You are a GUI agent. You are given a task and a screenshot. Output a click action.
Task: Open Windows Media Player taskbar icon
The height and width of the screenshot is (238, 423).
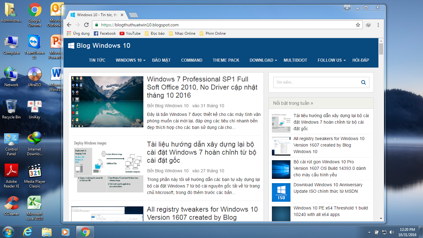click(65, 231)
